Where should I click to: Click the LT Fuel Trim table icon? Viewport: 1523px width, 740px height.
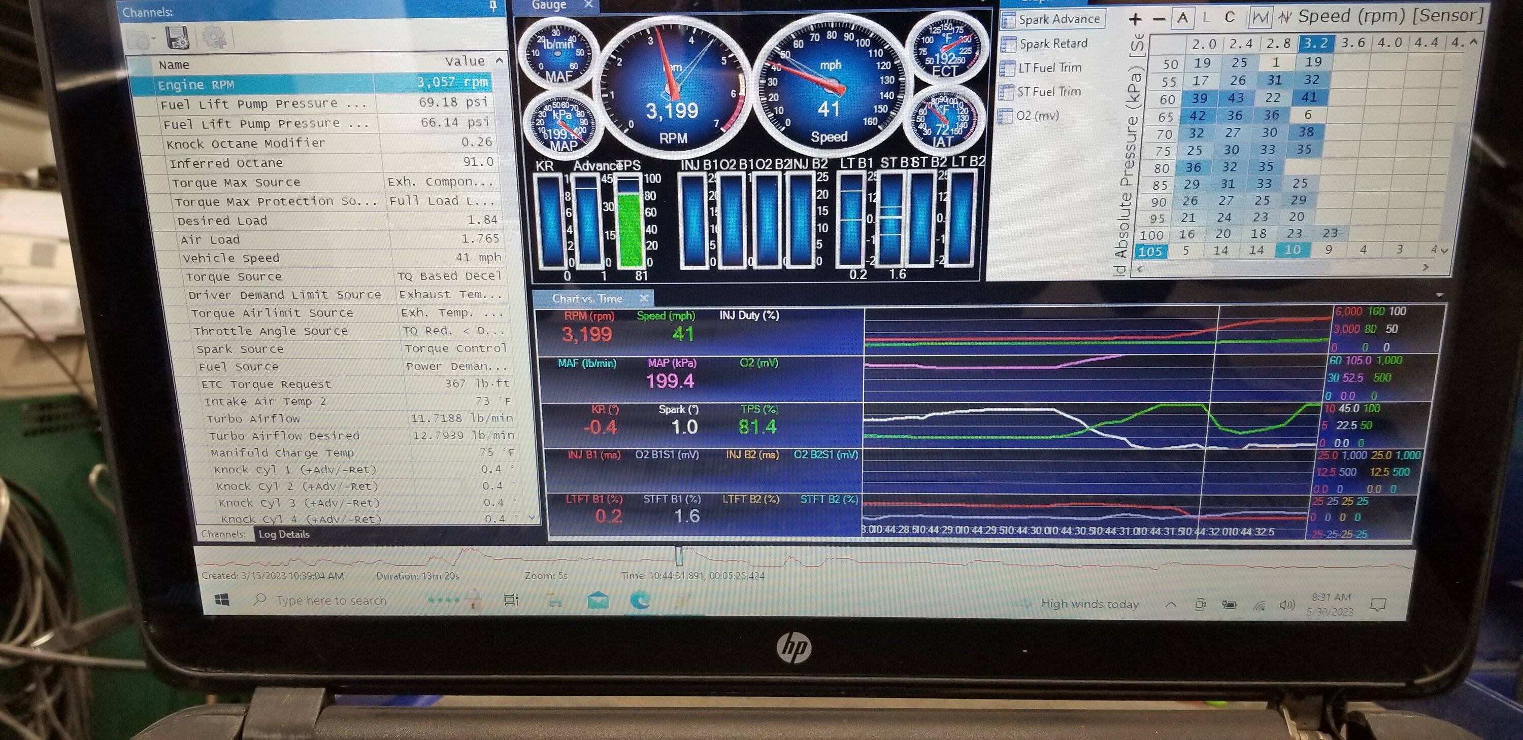1007,68
